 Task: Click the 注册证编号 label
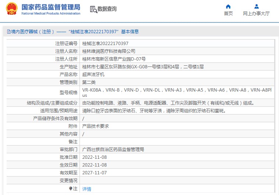pos(66,43)
